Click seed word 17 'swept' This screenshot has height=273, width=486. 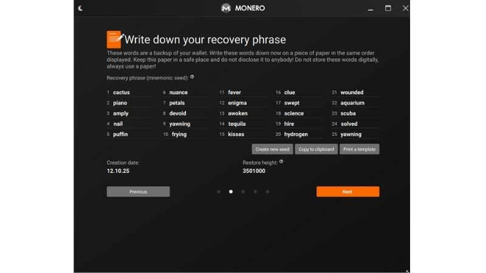tap(292, 103)
